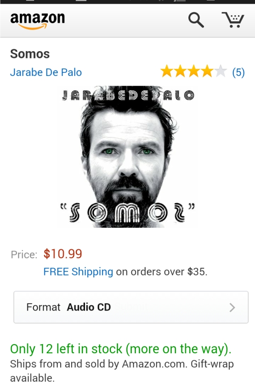Click the on orders over $35 text
Viewport: 255px width, 385px height.
[162, 271]
